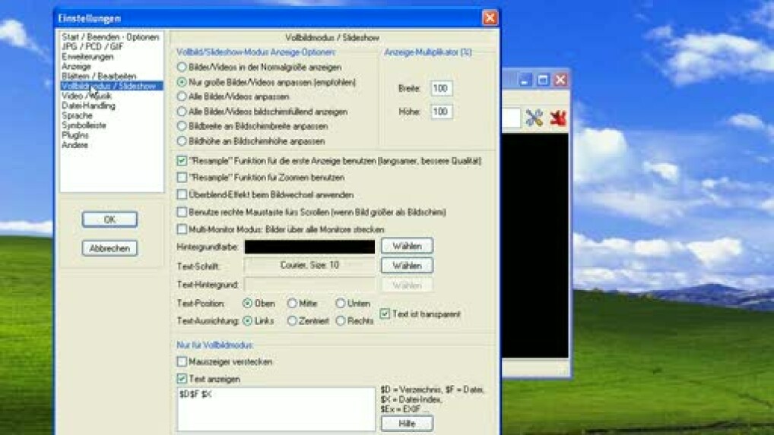Click the red IrfanView mascot icon
Image resolution: width=774 pixels, height=435 pixels.
pos(559,118)
